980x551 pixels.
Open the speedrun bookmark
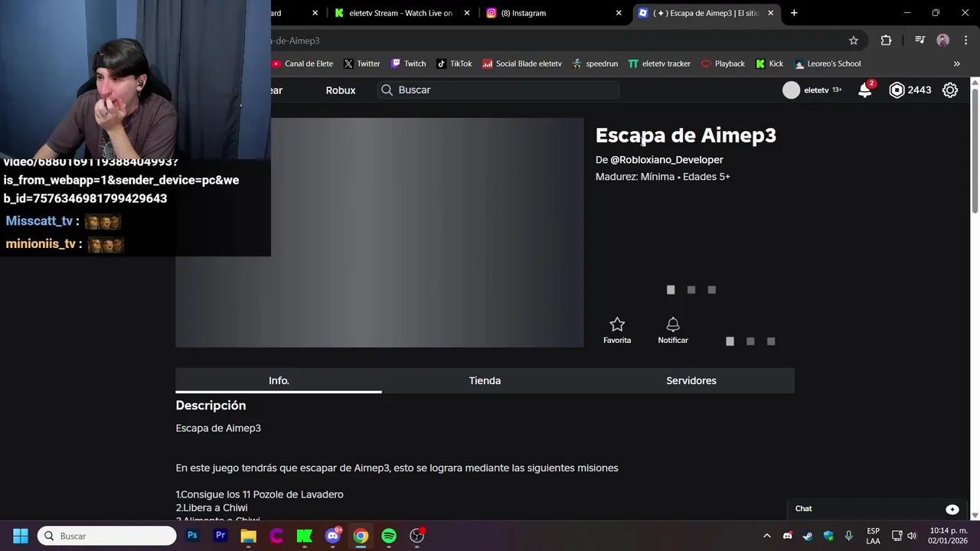595,64
